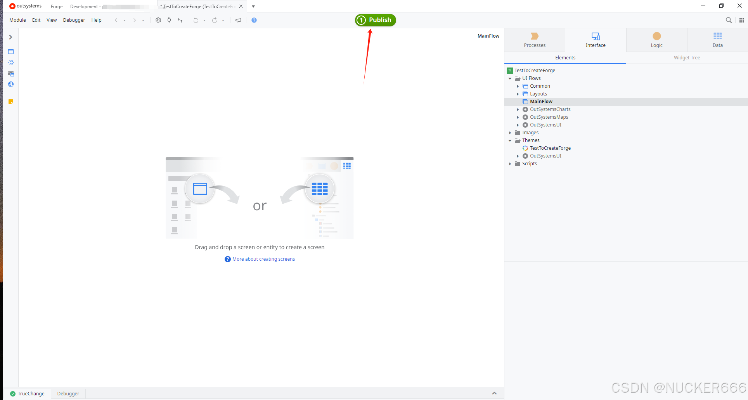
Task: Select the yellow sticky note comment icon
Action: [11, 102]
